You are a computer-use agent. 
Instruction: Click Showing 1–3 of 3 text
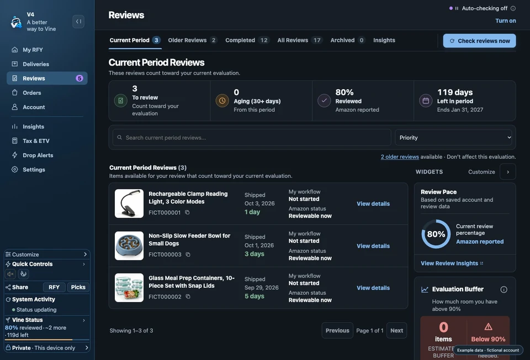click(x=131, y=331)
